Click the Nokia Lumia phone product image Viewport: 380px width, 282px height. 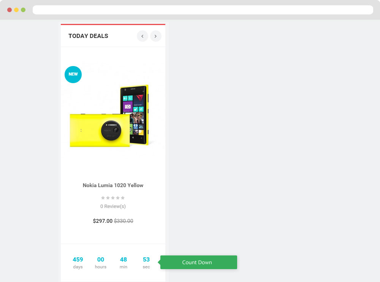click(x=109, y=116)
